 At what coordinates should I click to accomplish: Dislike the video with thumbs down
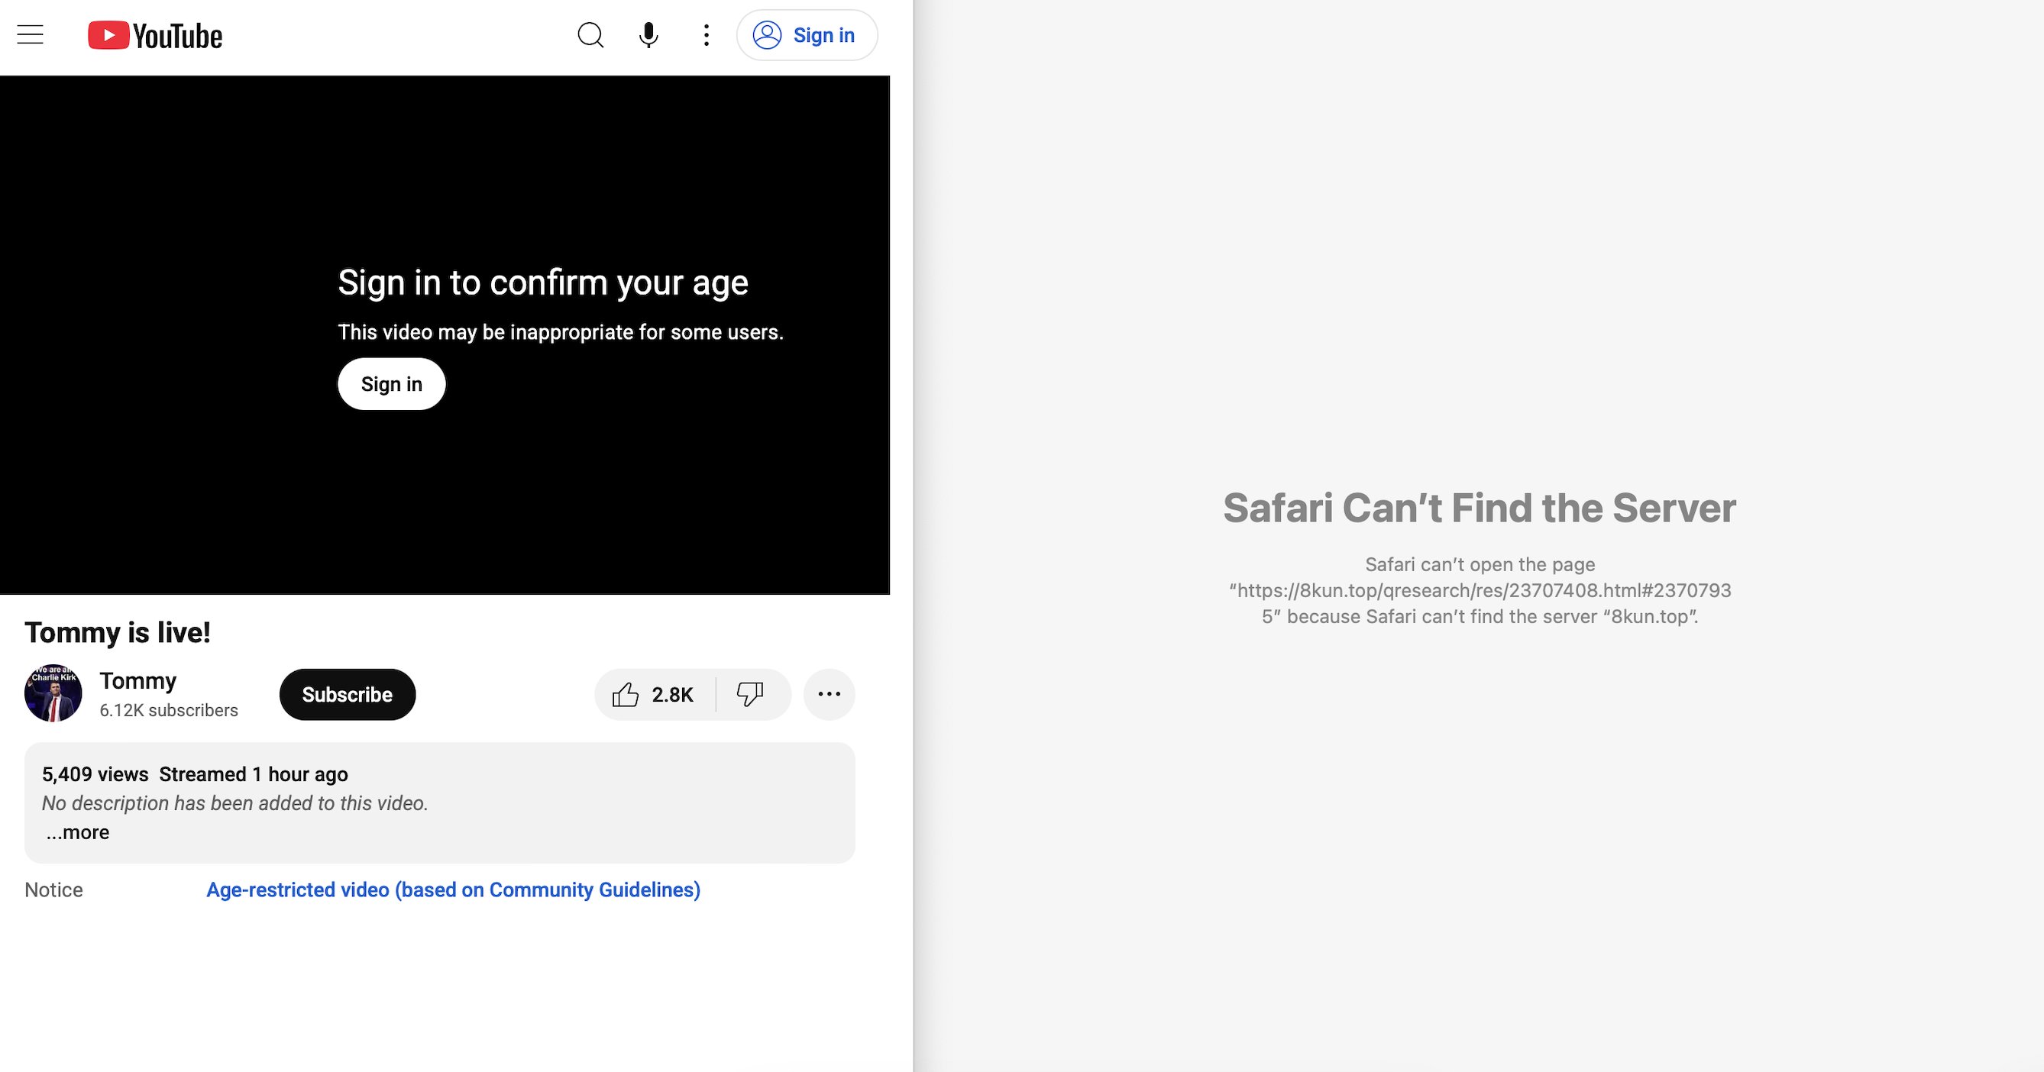click(x=750, y=695)
